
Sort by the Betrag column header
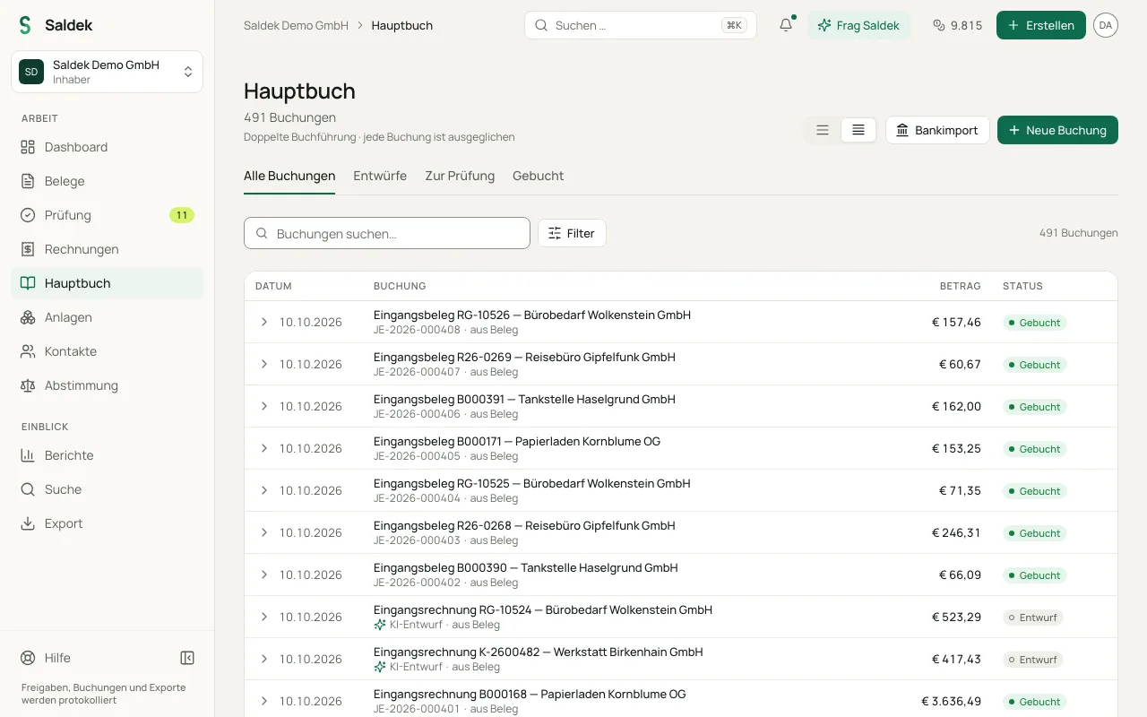pos(960,286)
